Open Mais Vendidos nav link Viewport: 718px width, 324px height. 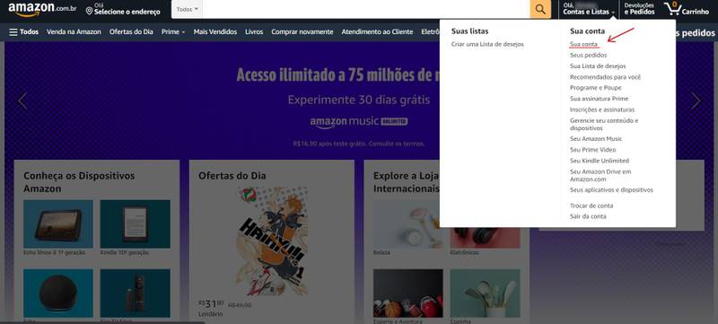215,32
